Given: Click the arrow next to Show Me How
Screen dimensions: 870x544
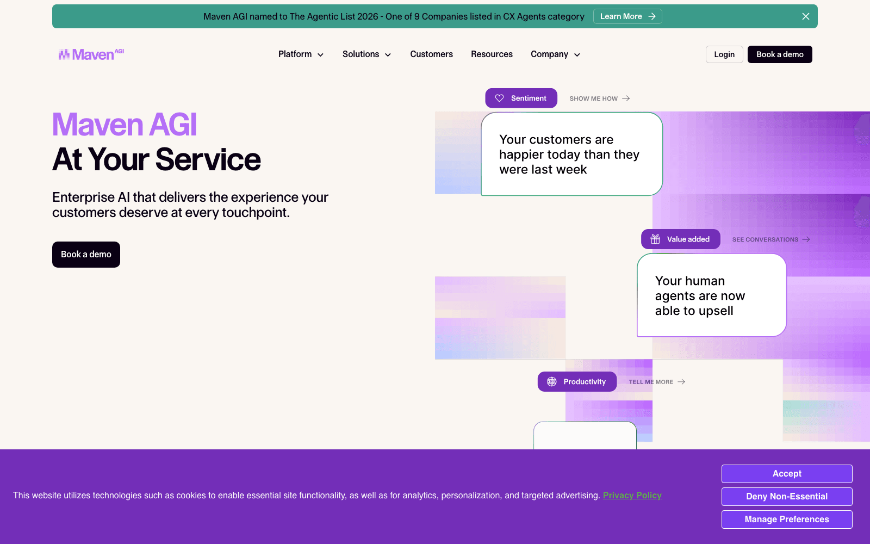Looking at the screenshot, I should (626, 98).
